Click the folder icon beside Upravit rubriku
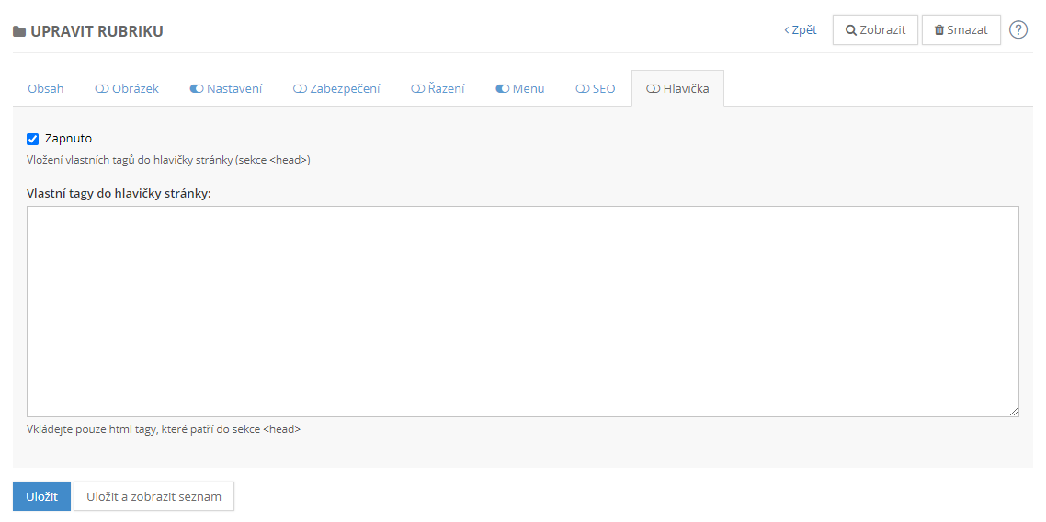Viewport: 1046px width, 522px height. [x=19, y=32]
